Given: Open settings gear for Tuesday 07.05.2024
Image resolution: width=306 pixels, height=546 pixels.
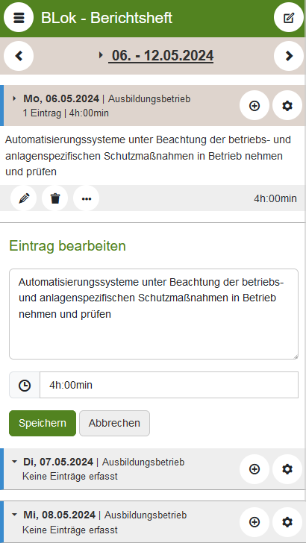Looking at the screenshot, I should (x=287, y=469).
